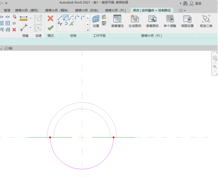Click the Pin icon
The width and height of the screenshot is (218, 177).
tap(14, 23)
